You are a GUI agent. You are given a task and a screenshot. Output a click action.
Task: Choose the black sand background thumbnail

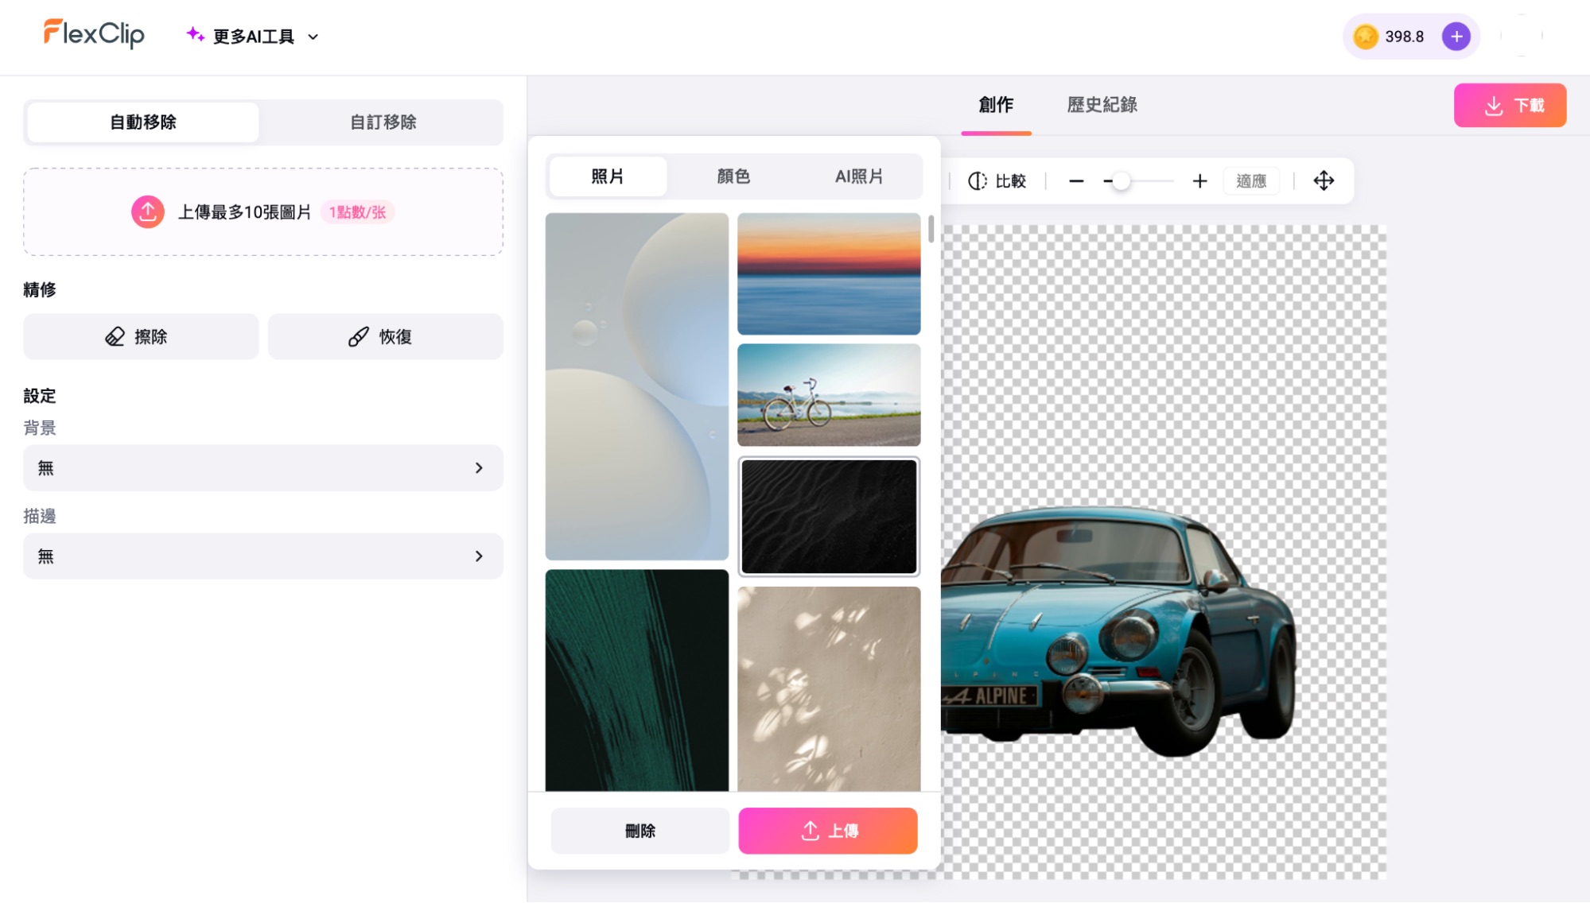[829, 517]
